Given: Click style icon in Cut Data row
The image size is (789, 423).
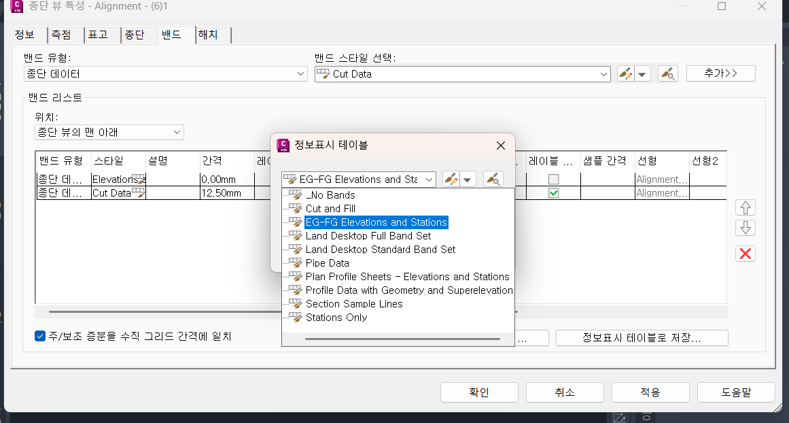Looking at the screenshot, I should (x=138, y=193).
